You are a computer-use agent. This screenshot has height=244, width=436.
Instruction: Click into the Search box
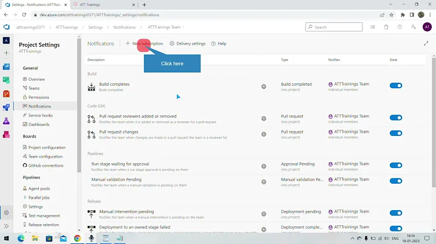click(x=334, y=27)
